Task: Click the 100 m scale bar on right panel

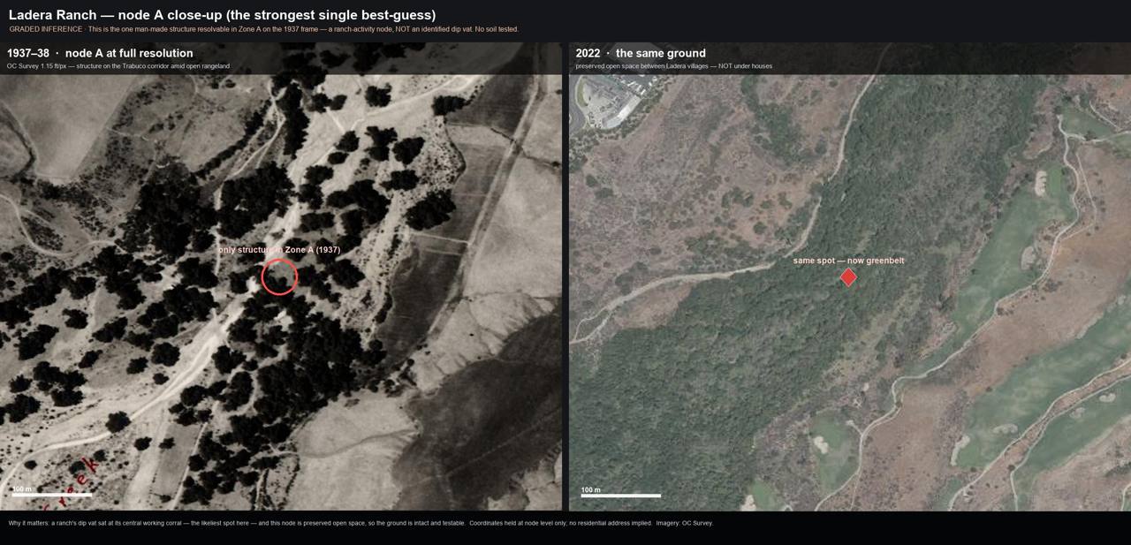Action: pyautogui.click(x=620, y=495)
